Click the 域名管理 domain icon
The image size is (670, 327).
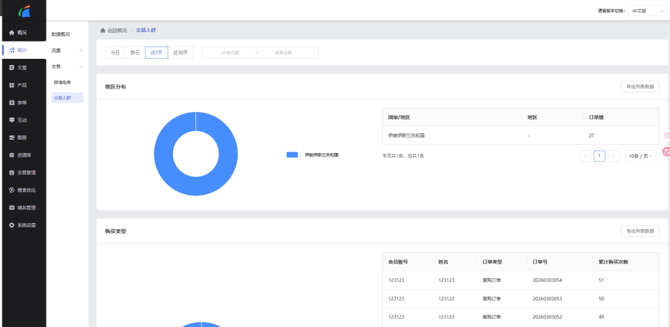click(11, 208)
